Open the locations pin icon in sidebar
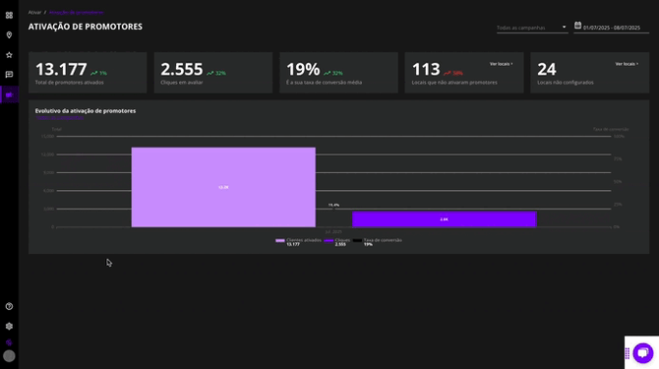Screen dimensions: 659x369 pyautogui.click(x=9, y=35)
